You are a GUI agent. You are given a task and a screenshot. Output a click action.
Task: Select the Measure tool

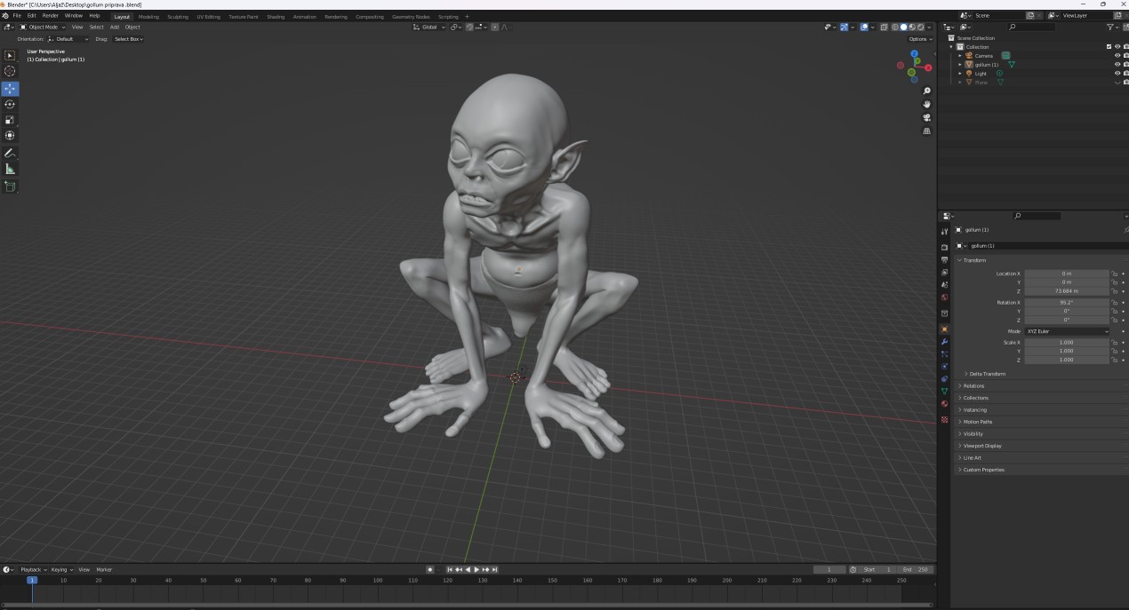click(x=10, y=169)
